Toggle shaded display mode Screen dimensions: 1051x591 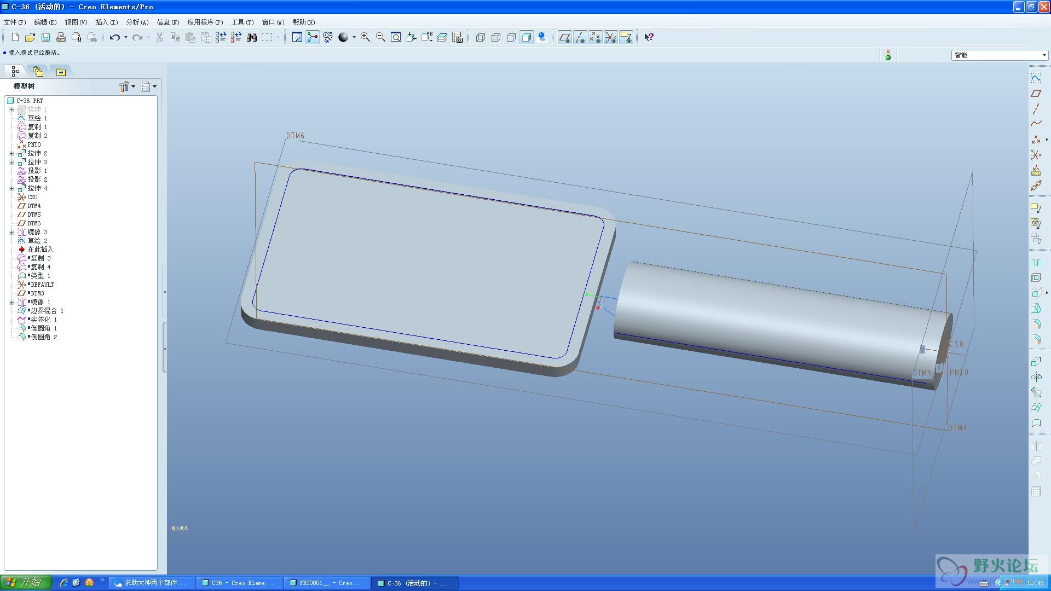click(x=527, y=37)
